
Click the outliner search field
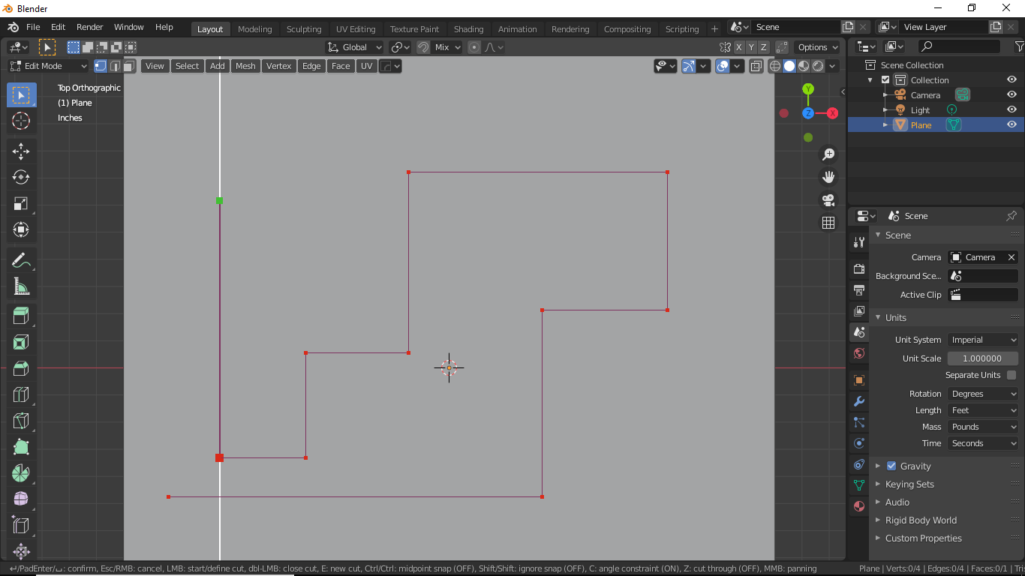tap(960, 46)
